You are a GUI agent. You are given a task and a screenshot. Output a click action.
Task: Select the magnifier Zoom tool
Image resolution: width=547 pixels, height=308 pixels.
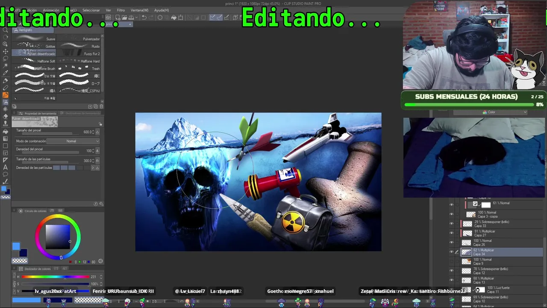pyautogui.click(x=5, y=30)
